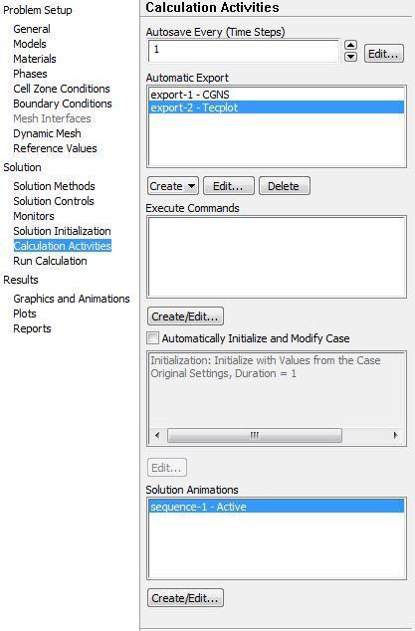
Task: Click Edit button next to Autosave field
Action: tap(383, 54)
